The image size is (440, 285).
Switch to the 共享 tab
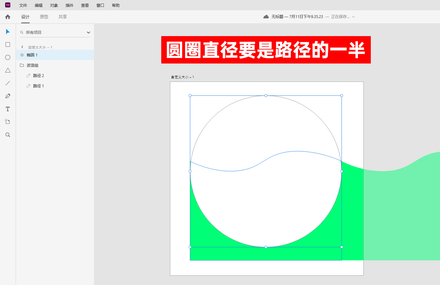point(63,17)
